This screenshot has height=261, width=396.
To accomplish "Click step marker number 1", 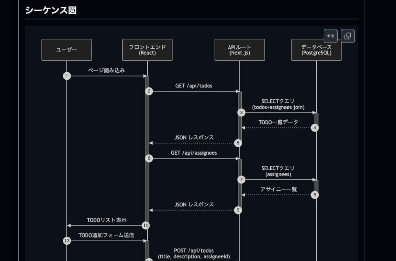I will 67,76.
